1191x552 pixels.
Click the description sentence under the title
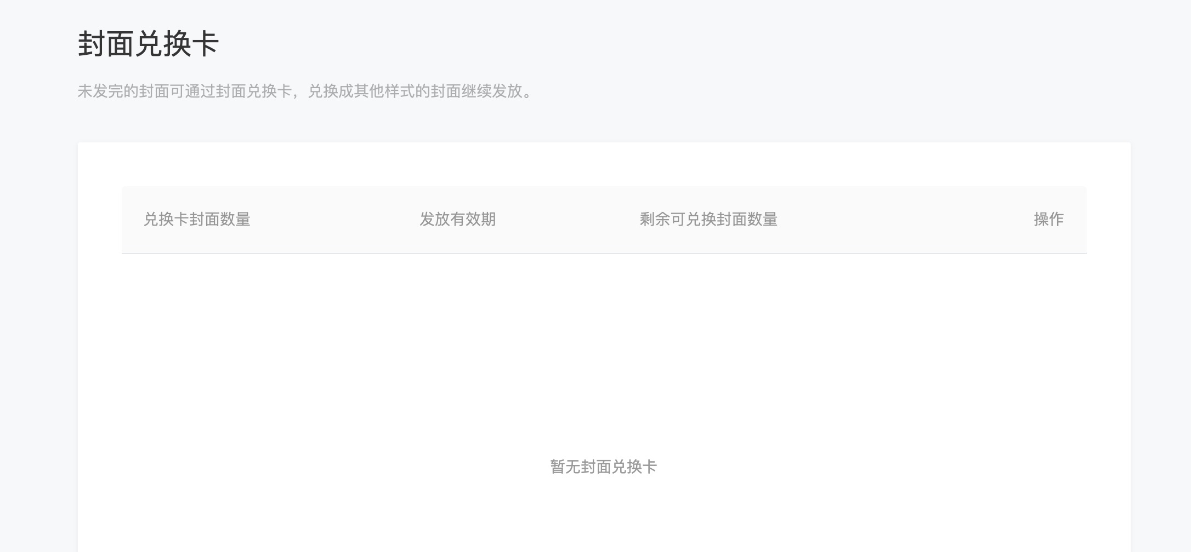click(305, 91)
